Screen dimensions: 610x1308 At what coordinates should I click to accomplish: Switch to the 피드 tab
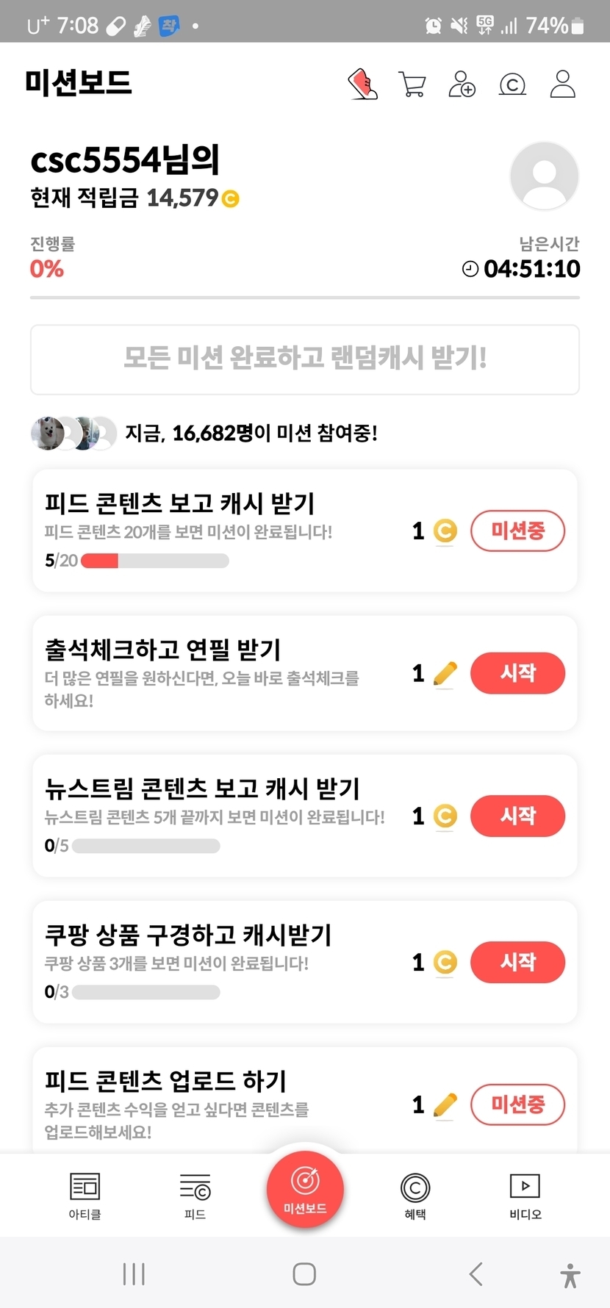(195, 1195)
